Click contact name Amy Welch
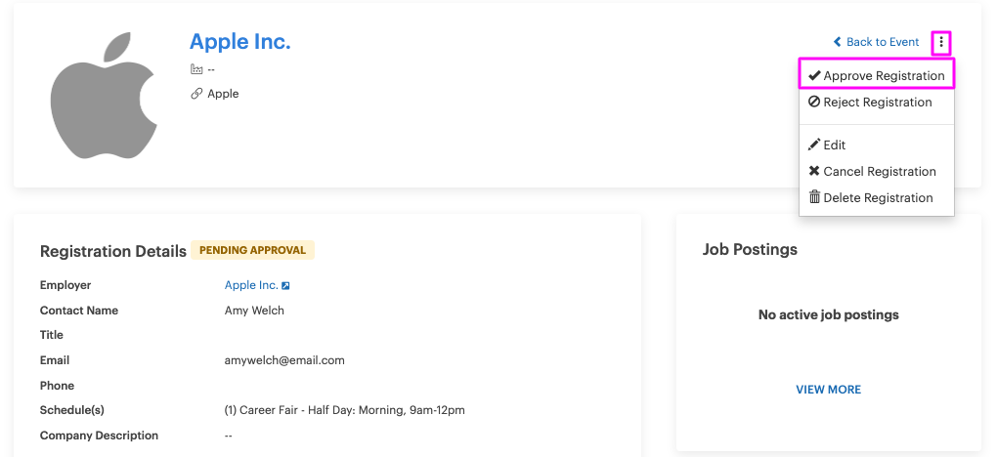Viewport: 997px width, 457px height. tap(254, 311)
